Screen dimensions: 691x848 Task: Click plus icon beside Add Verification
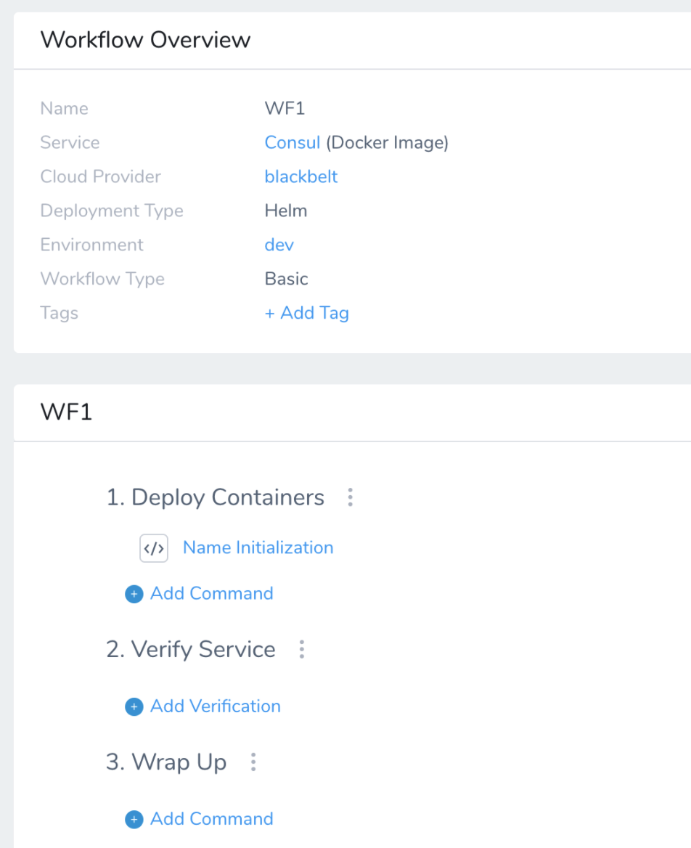tap(134, 706)
